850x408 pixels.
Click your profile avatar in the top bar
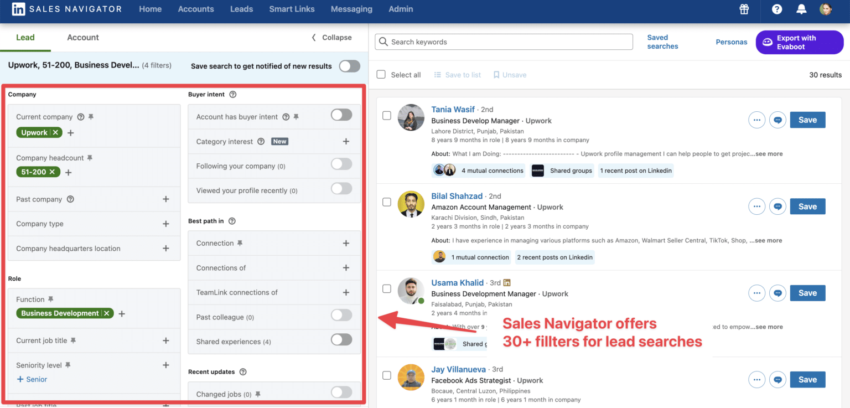click(x=826, y=9)
